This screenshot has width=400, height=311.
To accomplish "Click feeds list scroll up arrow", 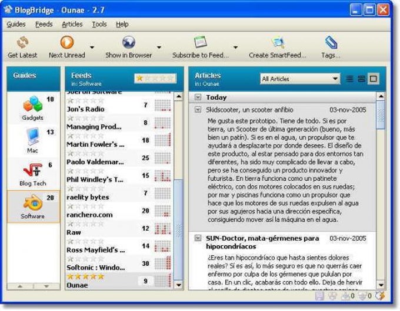I will click(179, 96).
